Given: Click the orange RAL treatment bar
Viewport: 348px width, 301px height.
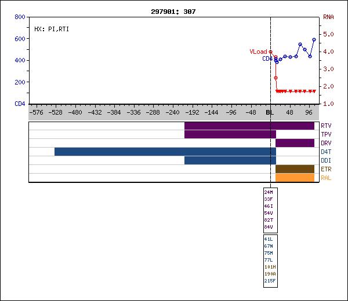Looking at the screenshot, I should pyautogui.click(x=295, y=178).
